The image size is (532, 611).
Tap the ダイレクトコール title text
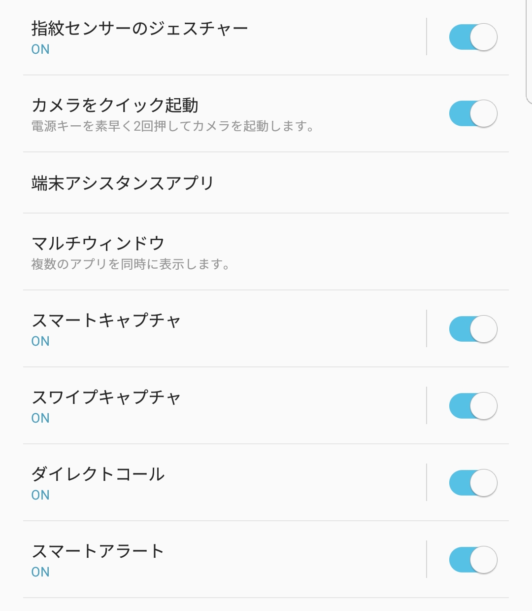click(98, 474)
